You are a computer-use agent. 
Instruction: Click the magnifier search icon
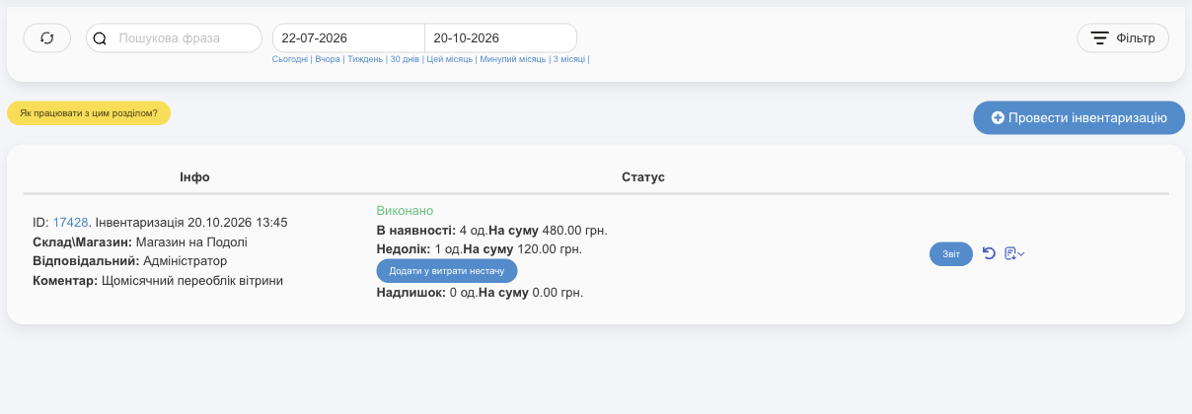100,38
